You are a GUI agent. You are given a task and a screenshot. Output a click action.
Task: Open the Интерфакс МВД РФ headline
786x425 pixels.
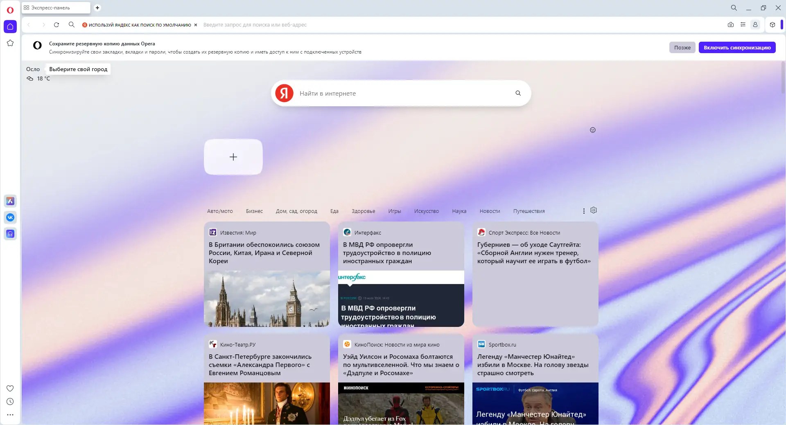pos(387,253)
